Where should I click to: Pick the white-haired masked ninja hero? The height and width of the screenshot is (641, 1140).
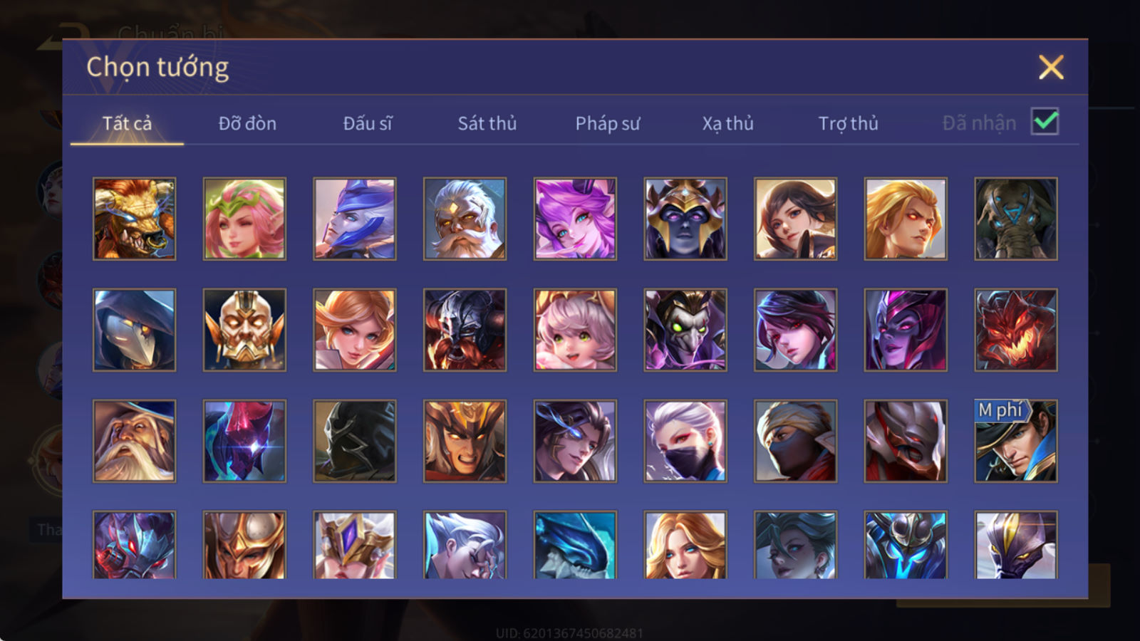(685, 441)
